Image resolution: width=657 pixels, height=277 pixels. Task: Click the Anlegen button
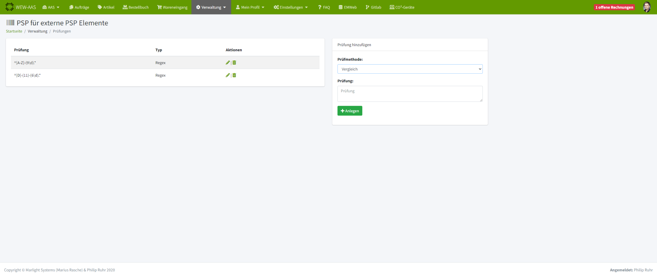point(350,111)
